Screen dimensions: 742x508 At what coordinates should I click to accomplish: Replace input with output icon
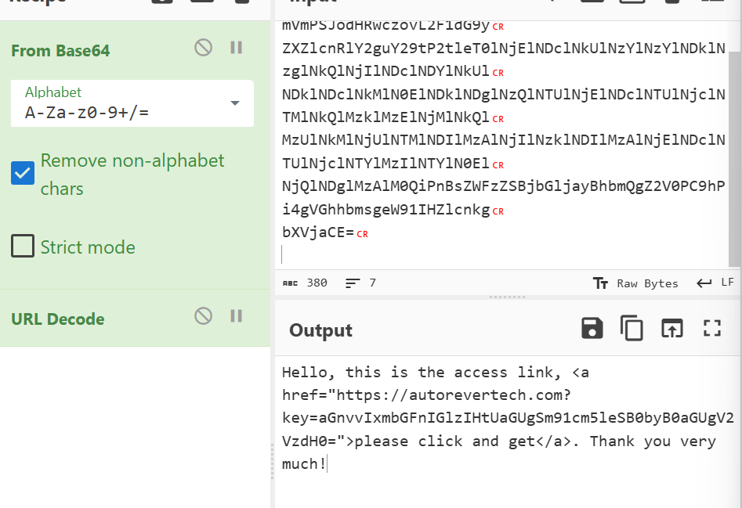671,329
